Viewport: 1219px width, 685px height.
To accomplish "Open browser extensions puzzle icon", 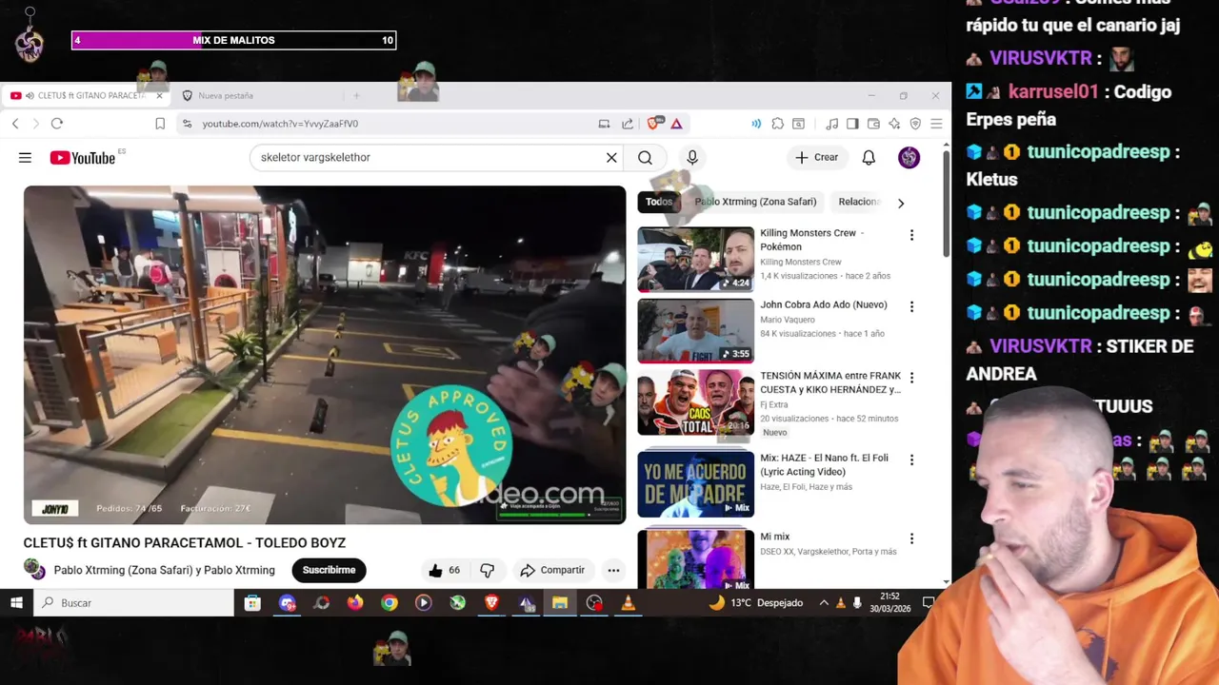I will tap(778, 124).
